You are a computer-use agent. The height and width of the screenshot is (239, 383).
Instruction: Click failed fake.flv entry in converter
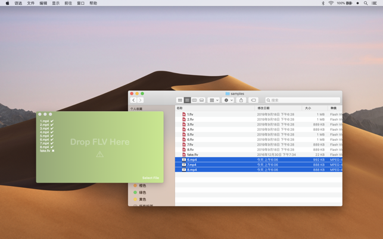tap(47, 151)
